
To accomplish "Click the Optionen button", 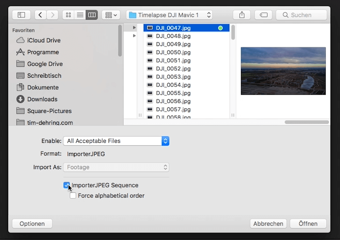I will coord(32,224).
